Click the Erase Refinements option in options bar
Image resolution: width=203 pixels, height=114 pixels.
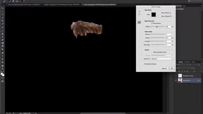tap(13, 1)
